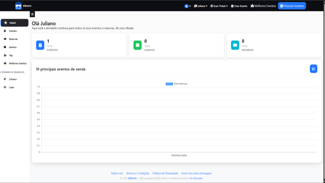Expand the Juliano user dropdown
Viewport: 325px width, 183px height.
coord(201,6)
